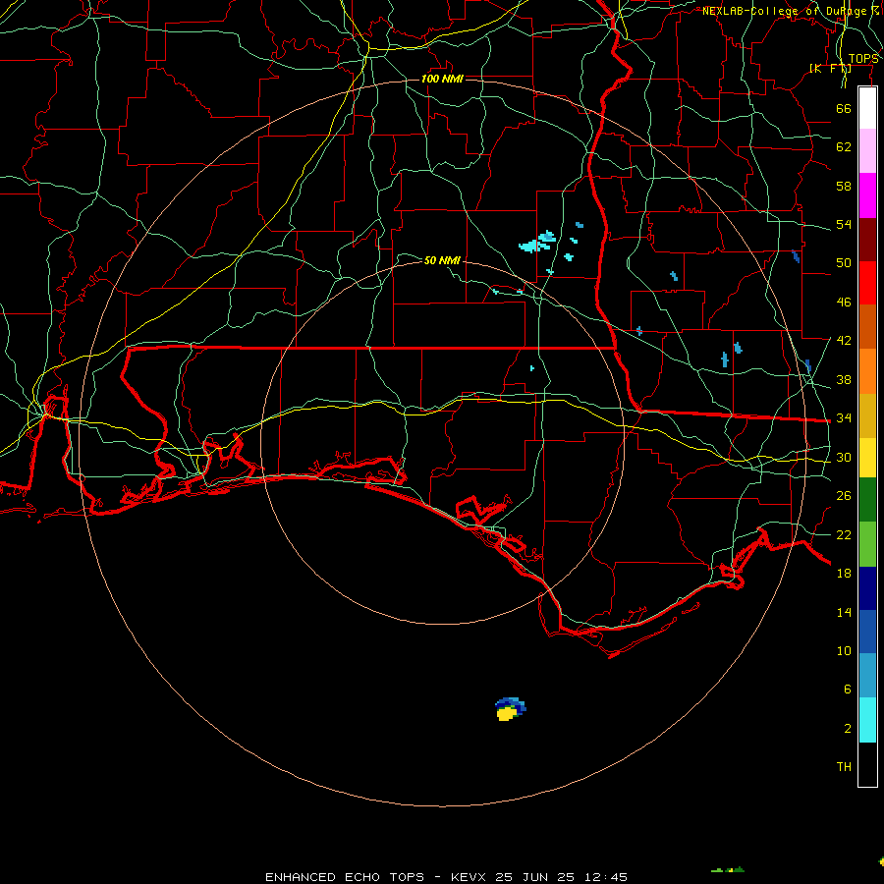Click the yellow echo top offshore
Image resolution: width=884 pixels, height=884 pixels.
[x=506, y=714]
